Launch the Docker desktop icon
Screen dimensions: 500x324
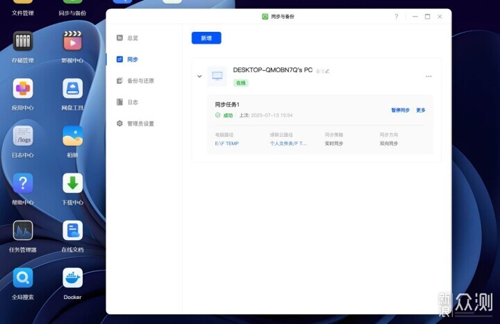(72, 278)
